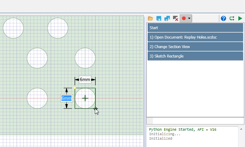This screenshot has height=147, width=245.
Task: Select the Change Section View block
Action: click(195, 47)
